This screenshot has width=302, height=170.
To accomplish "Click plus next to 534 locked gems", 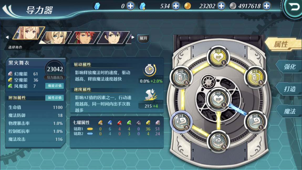I will coord(176,6).
